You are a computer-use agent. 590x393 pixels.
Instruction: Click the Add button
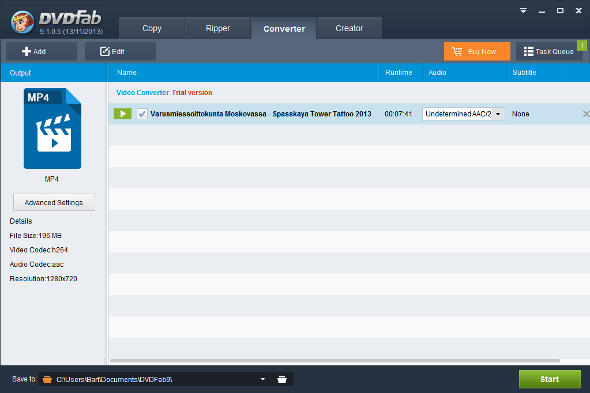42,51
